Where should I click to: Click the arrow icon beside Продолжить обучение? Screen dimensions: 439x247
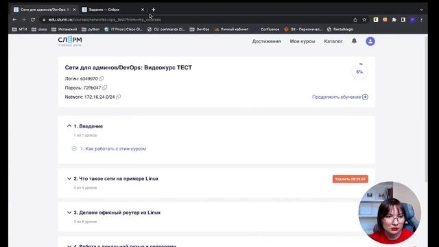coord(365,97)
